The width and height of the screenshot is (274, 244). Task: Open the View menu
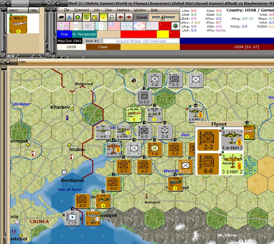coord(108,10)
